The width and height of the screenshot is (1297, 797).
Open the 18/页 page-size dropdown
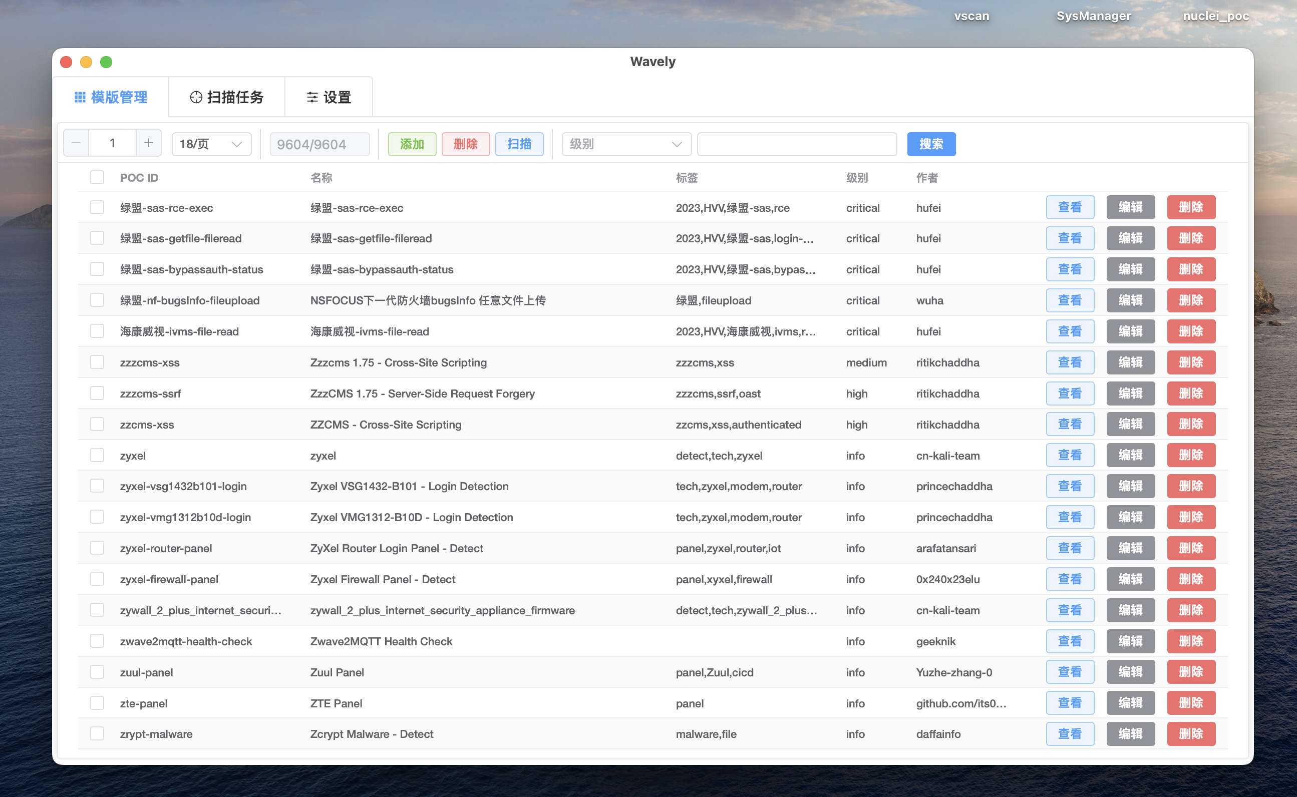pyautogui.click(x=210, y=143)
